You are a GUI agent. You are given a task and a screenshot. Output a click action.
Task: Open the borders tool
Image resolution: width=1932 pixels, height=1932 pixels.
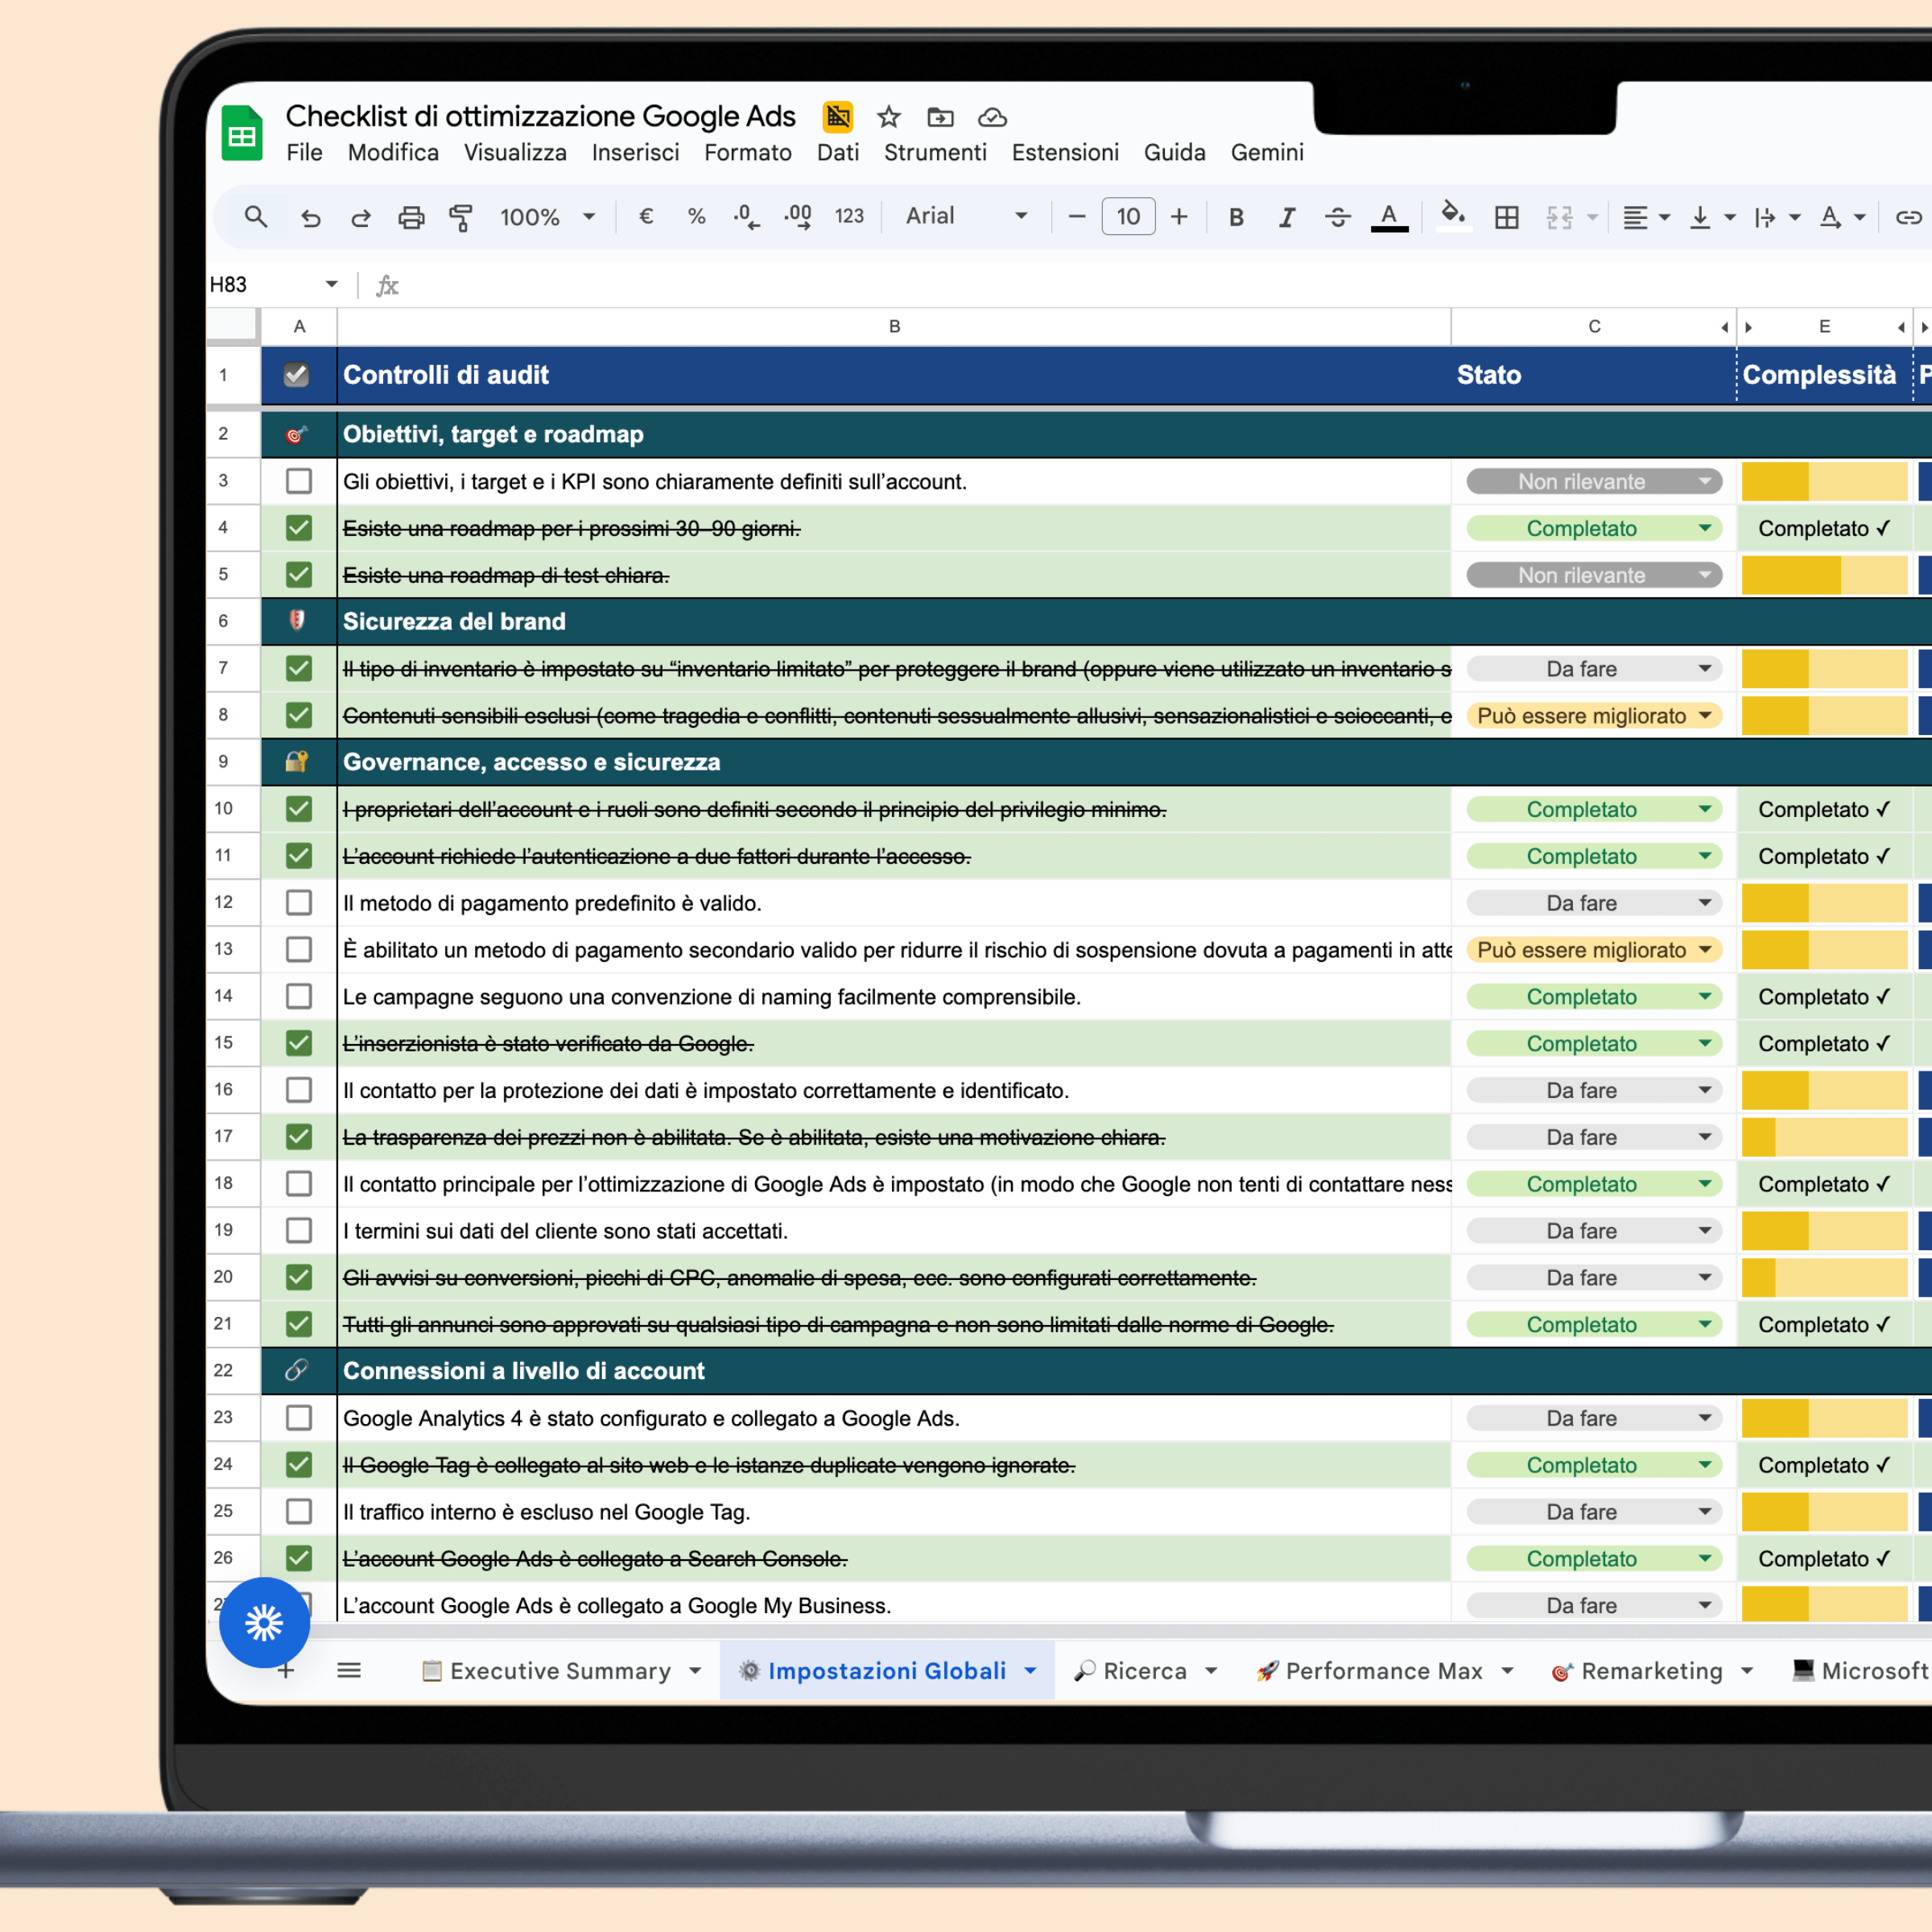1506,217
